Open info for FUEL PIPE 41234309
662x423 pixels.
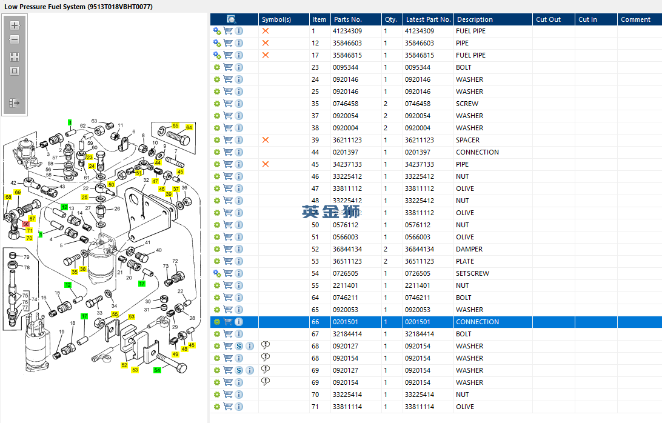tap(239, 31)
